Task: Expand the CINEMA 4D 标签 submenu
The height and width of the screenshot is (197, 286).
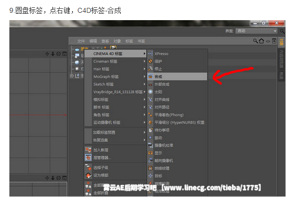Action: pyautogui.click(x=115, y=54)
